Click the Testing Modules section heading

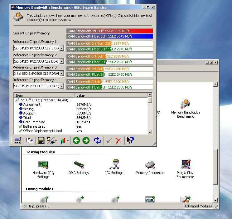(41, 152)
